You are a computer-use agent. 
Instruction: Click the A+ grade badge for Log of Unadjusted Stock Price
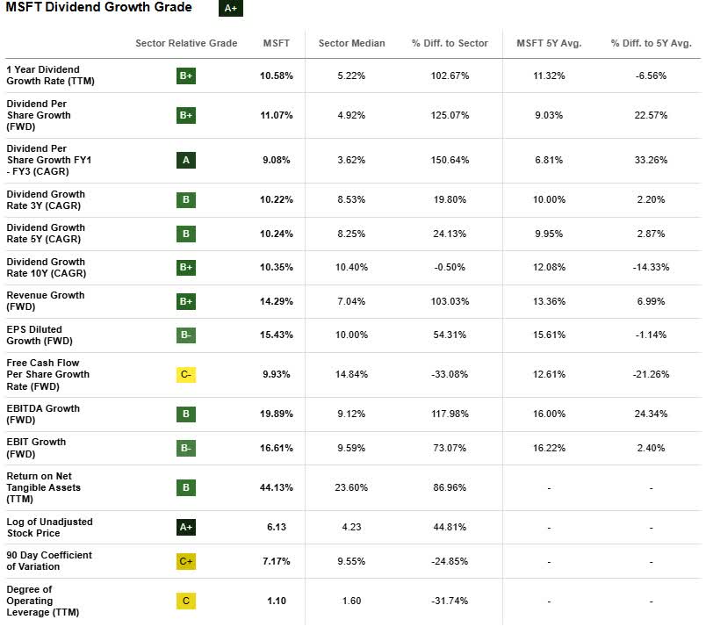pyautogui.click(x=186, y=528)
